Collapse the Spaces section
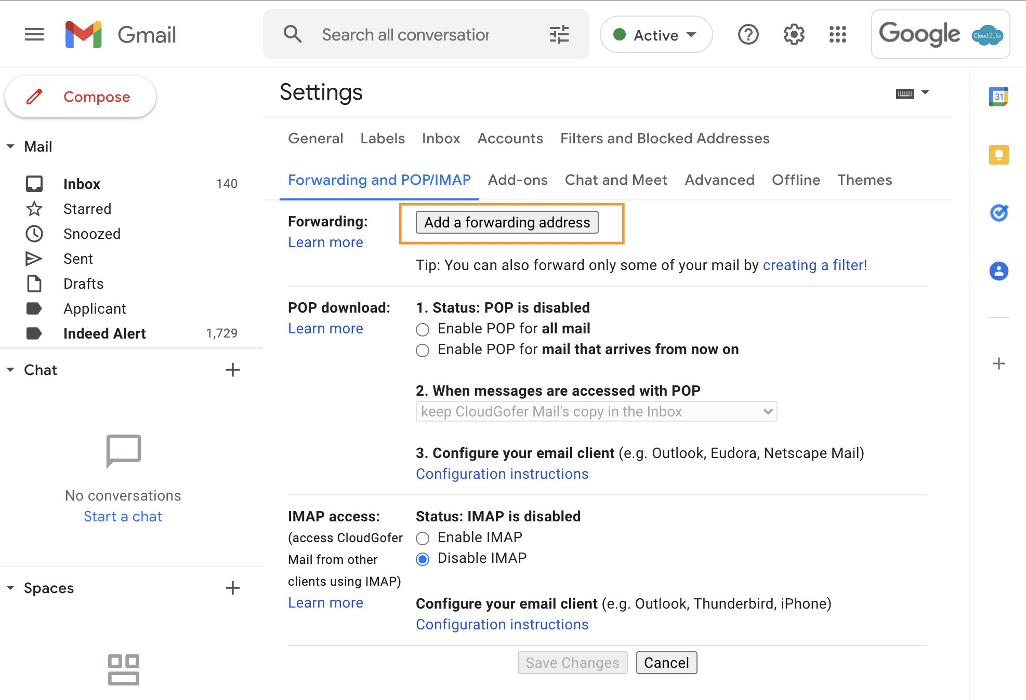Screen dimensions: 1026x700 click(x=10, y=588)
